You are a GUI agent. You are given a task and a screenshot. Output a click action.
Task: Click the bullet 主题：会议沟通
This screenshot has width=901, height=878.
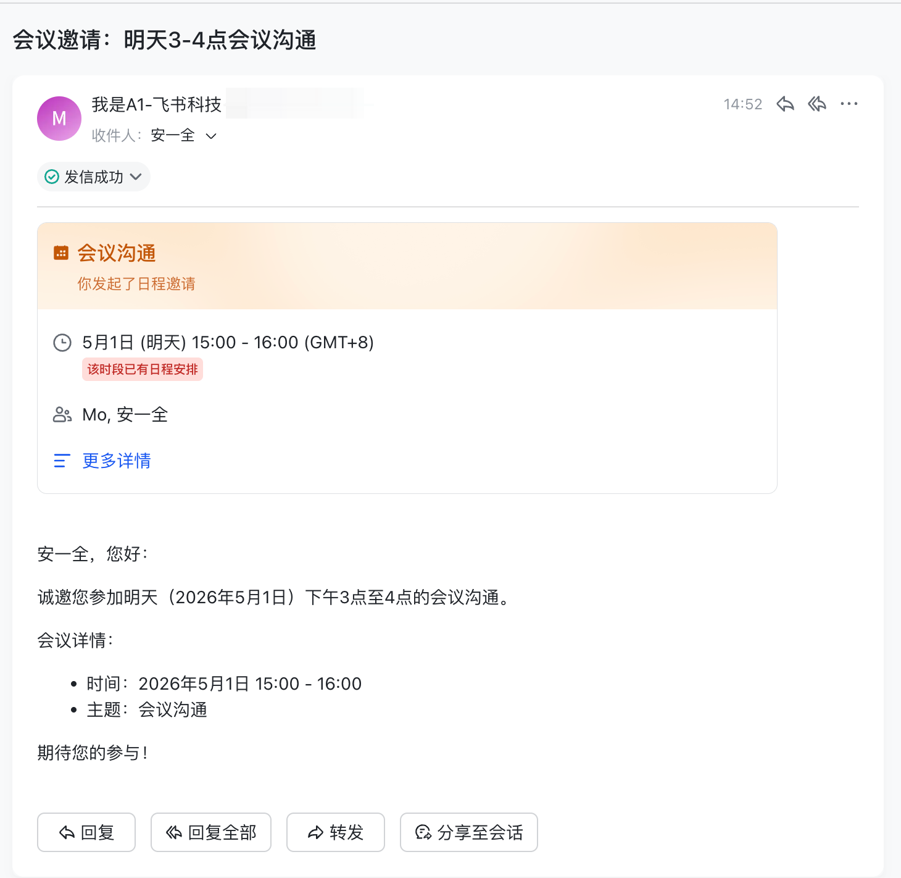(147, 710)
